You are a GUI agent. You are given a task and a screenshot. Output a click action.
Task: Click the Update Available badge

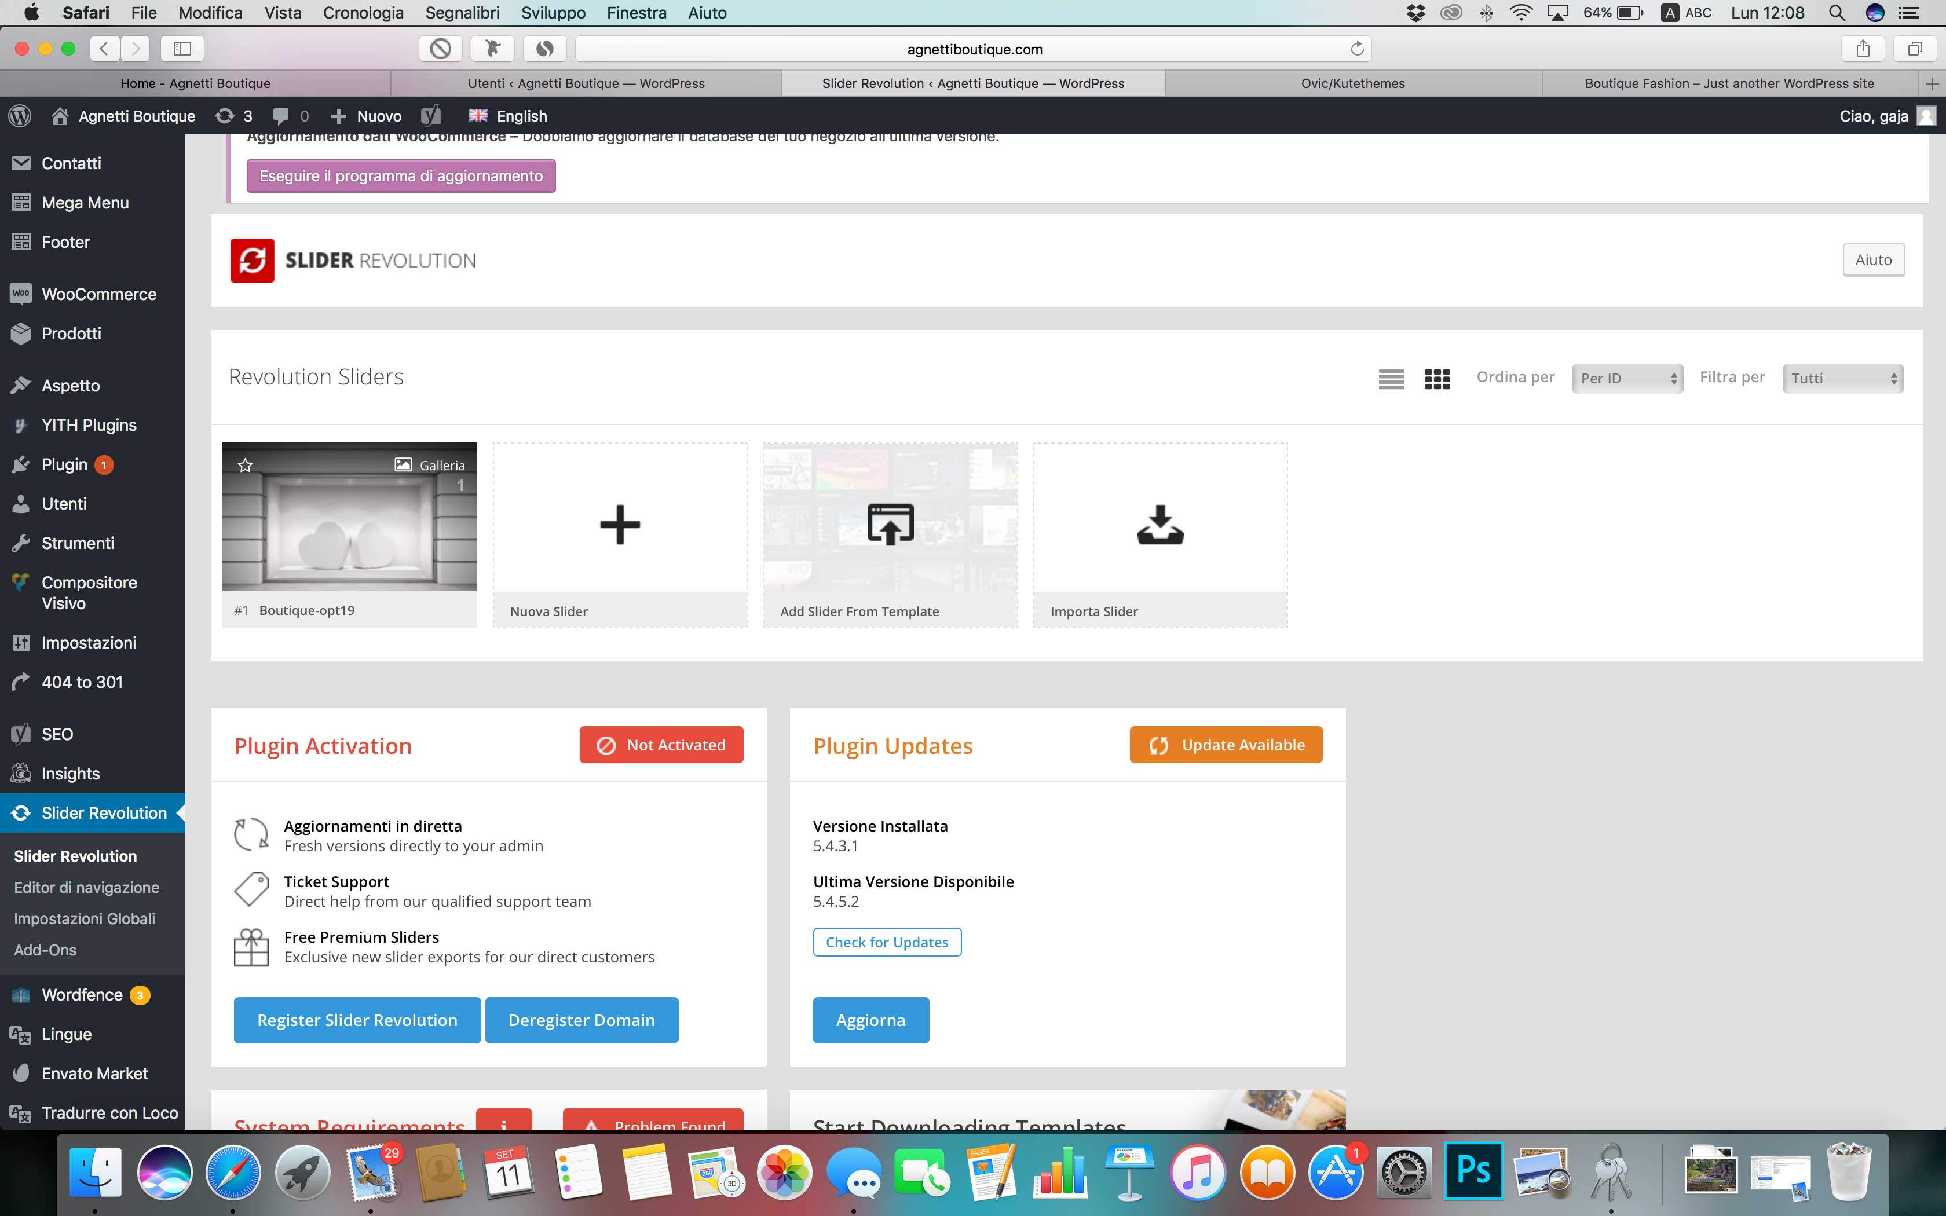[x=1226, y=745]
